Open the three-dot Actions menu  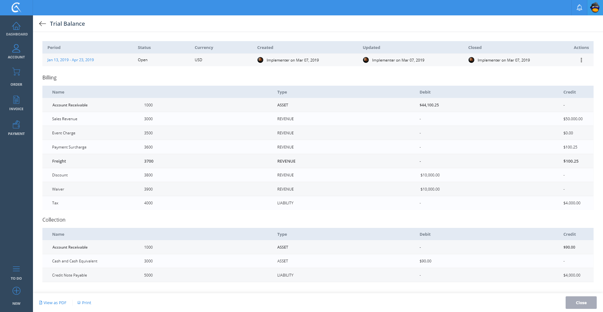(x=581, y=60)
